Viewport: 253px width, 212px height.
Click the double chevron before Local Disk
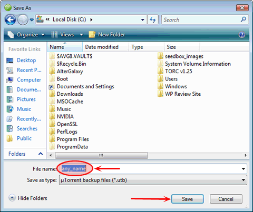click(47, 19)
